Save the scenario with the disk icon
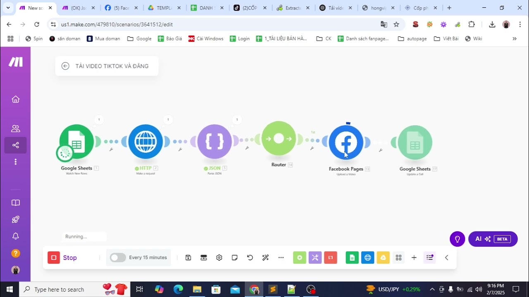 (188, 257)
